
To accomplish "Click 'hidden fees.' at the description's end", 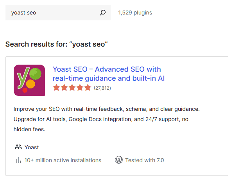I will [29, 129].
